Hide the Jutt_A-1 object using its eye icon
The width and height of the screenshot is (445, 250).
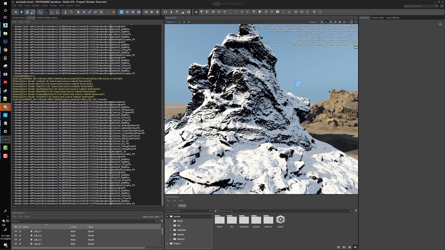tap(16, 231)
